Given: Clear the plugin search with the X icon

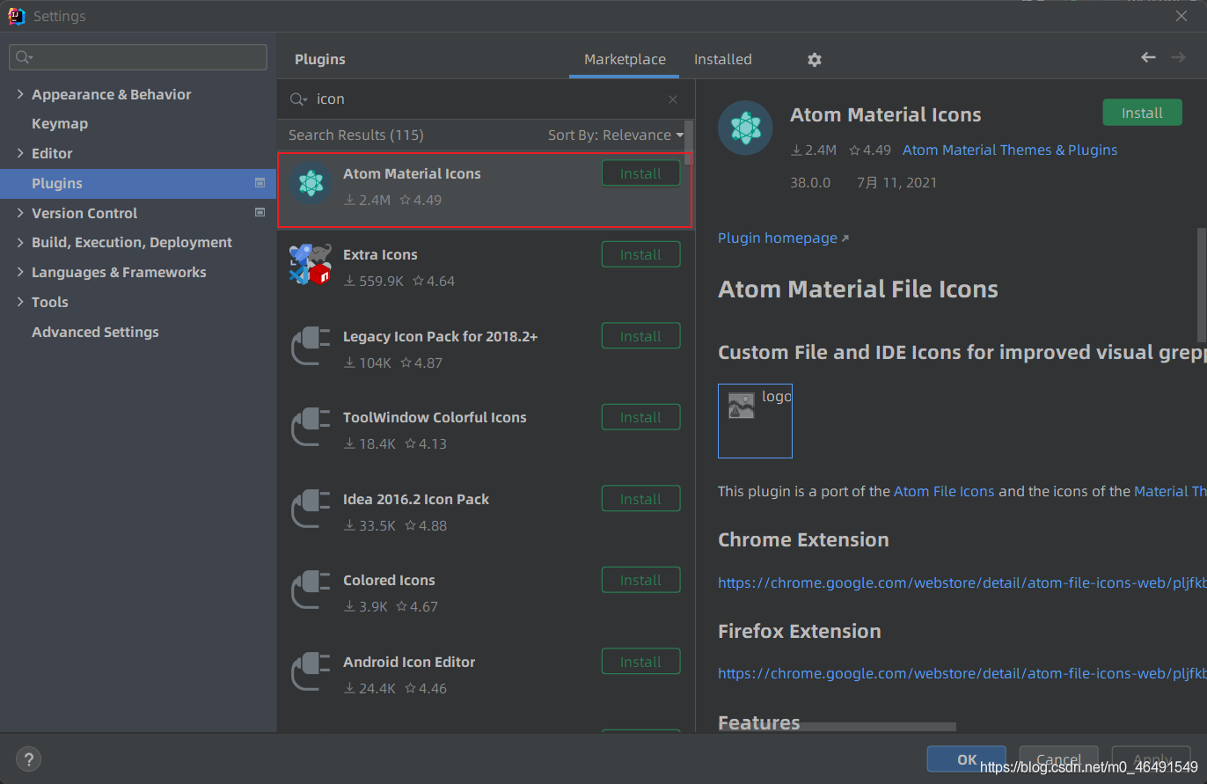Looking at the screenshot, I should [x=673, y=99].
